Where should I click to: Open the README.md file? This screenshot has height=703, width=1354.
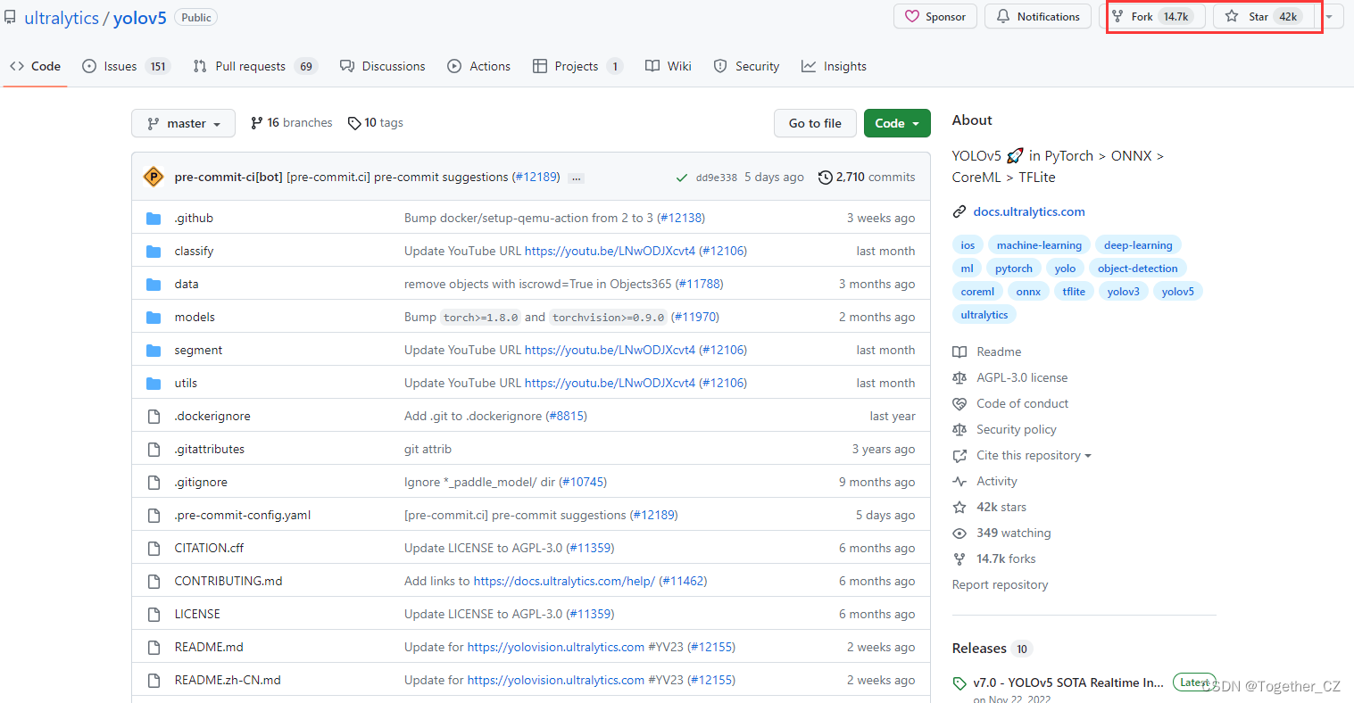(209, 648)
